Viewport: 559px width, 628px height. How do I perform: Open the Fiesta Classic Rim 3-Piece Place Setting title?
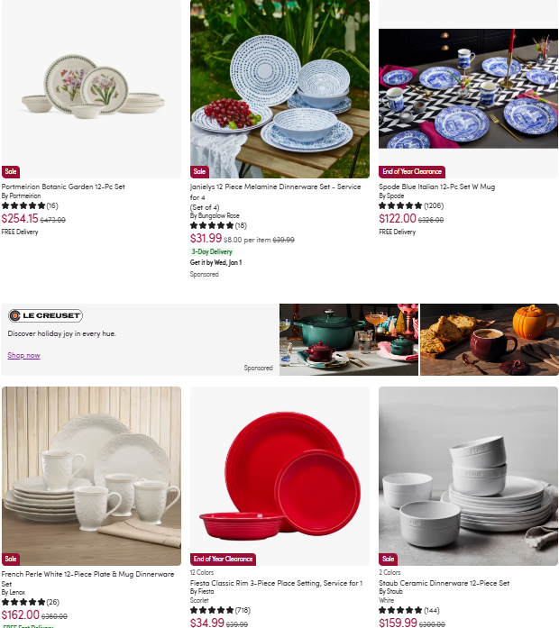click(x=276, y=583)
